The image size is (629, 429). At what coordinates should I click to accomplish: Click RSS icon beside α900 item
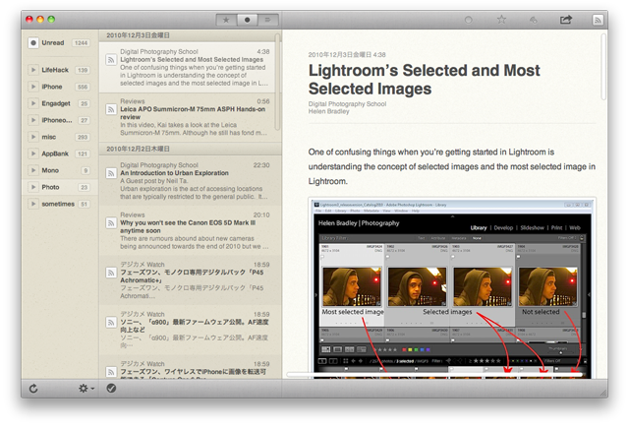click(111, 323)
